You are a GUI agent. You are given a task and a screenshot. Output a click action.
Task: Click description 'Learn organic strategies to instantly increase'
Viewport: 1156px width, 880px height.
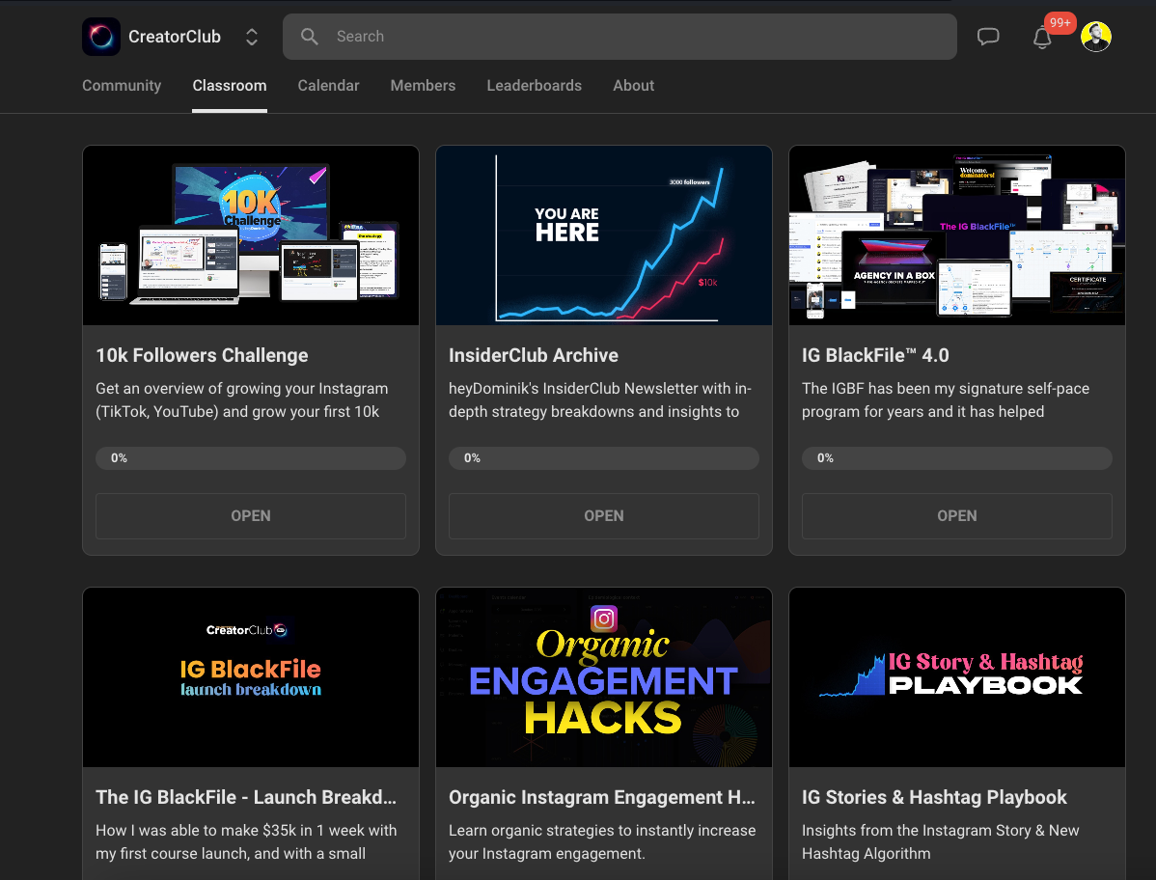pyautogui.click(x=602, y=841)
